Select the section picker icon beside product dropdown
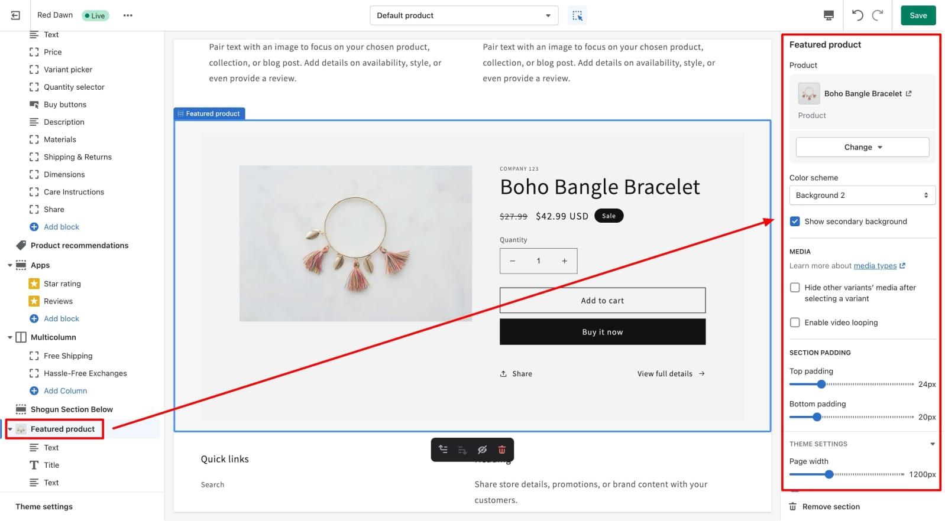 (577, 15)
